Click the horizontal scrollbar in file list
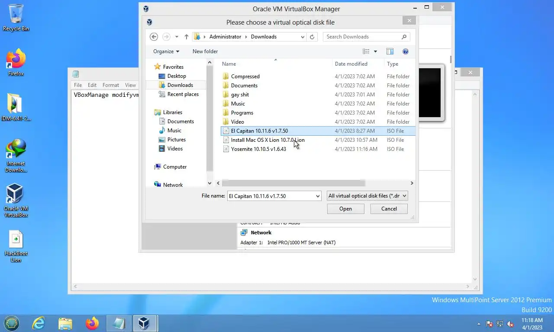Image resolution: width=554 pixels, height=332 pixels. pyautogui.click(x=293, y=183)
